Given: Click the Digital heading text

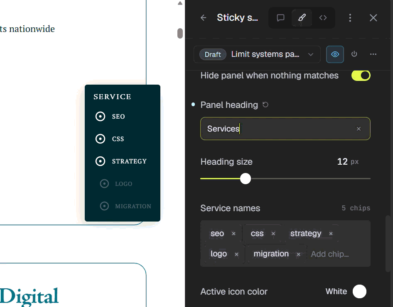Looking at the screenshot, I should (x=29, y=296).
